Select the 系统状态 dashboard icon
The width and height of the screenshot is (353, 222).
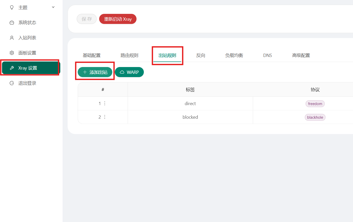coord(12,22)
